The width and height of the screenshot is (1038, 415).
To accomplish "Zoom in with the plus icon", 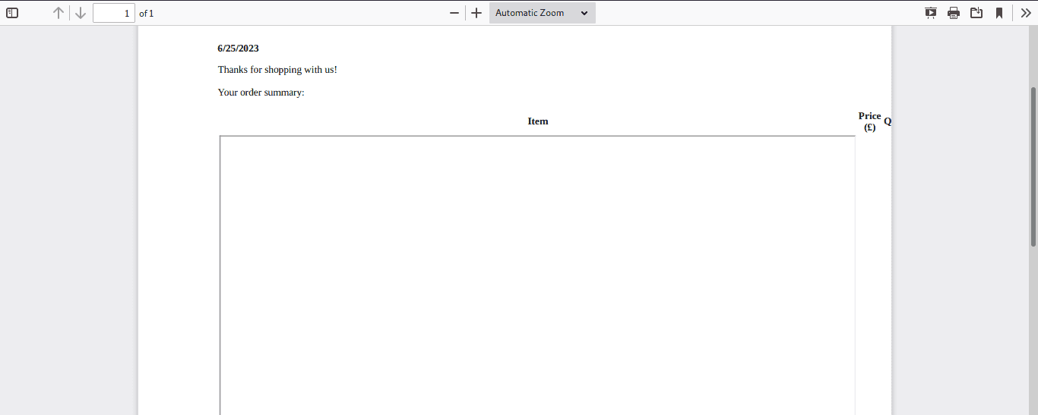I will (x=476, y=13).
